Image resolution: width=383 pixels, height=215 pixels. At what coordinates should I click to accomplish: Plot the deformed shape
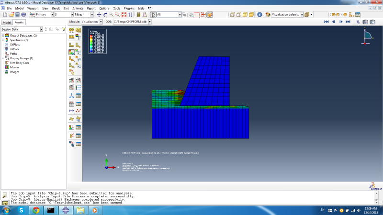(x=78, y=45)
